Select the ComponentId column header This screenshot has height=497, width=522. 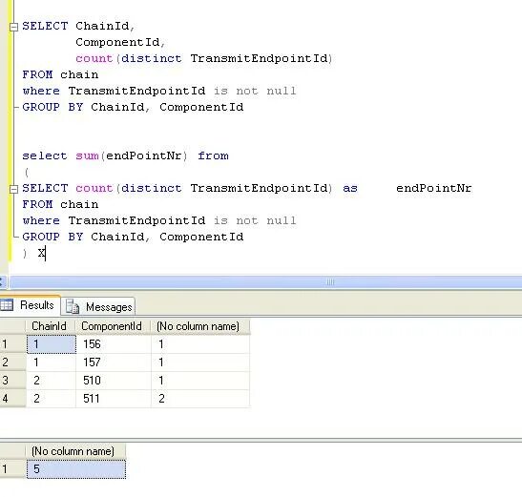click(x=113, y=326)
